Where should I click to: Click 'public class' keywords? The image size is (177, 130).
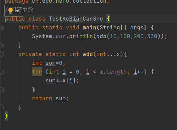25,19
